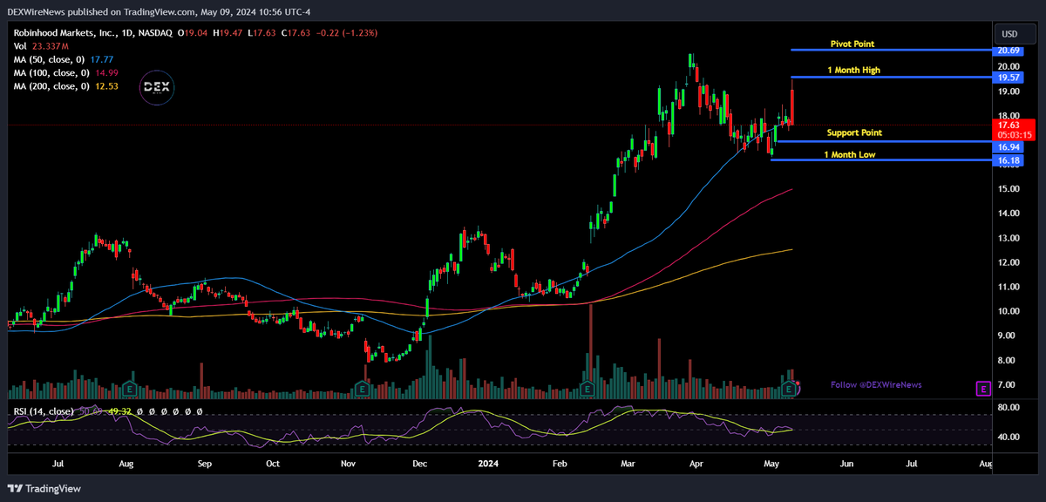
Task: Click the 16.94 support price tag
Action: coord(1009,148)
